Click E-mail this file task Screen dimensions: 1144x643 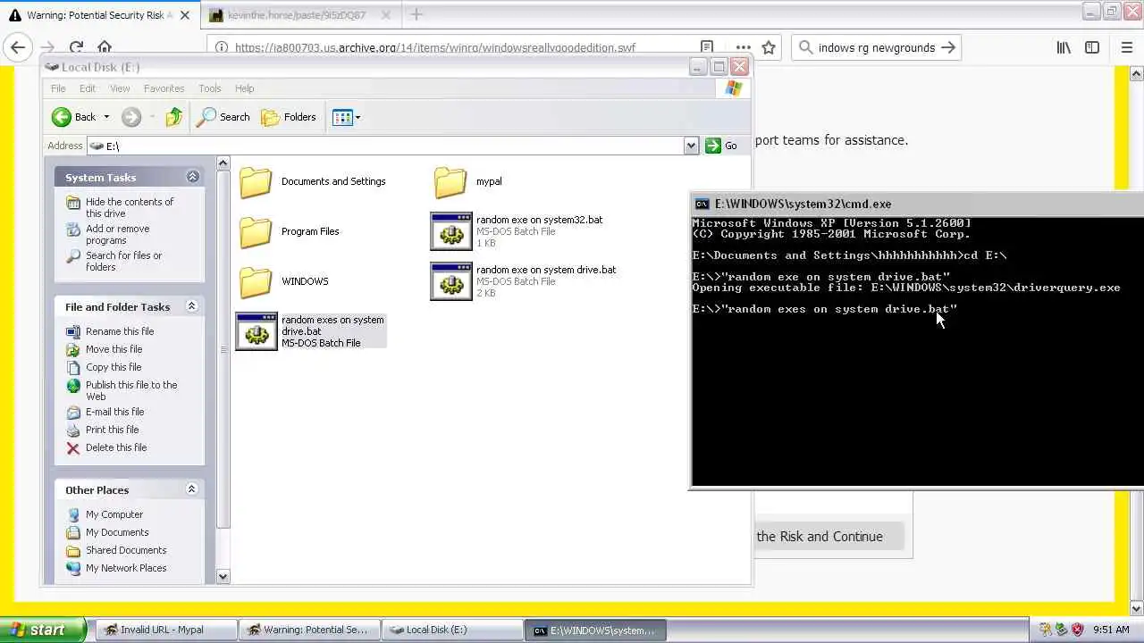tap(114, 412)
